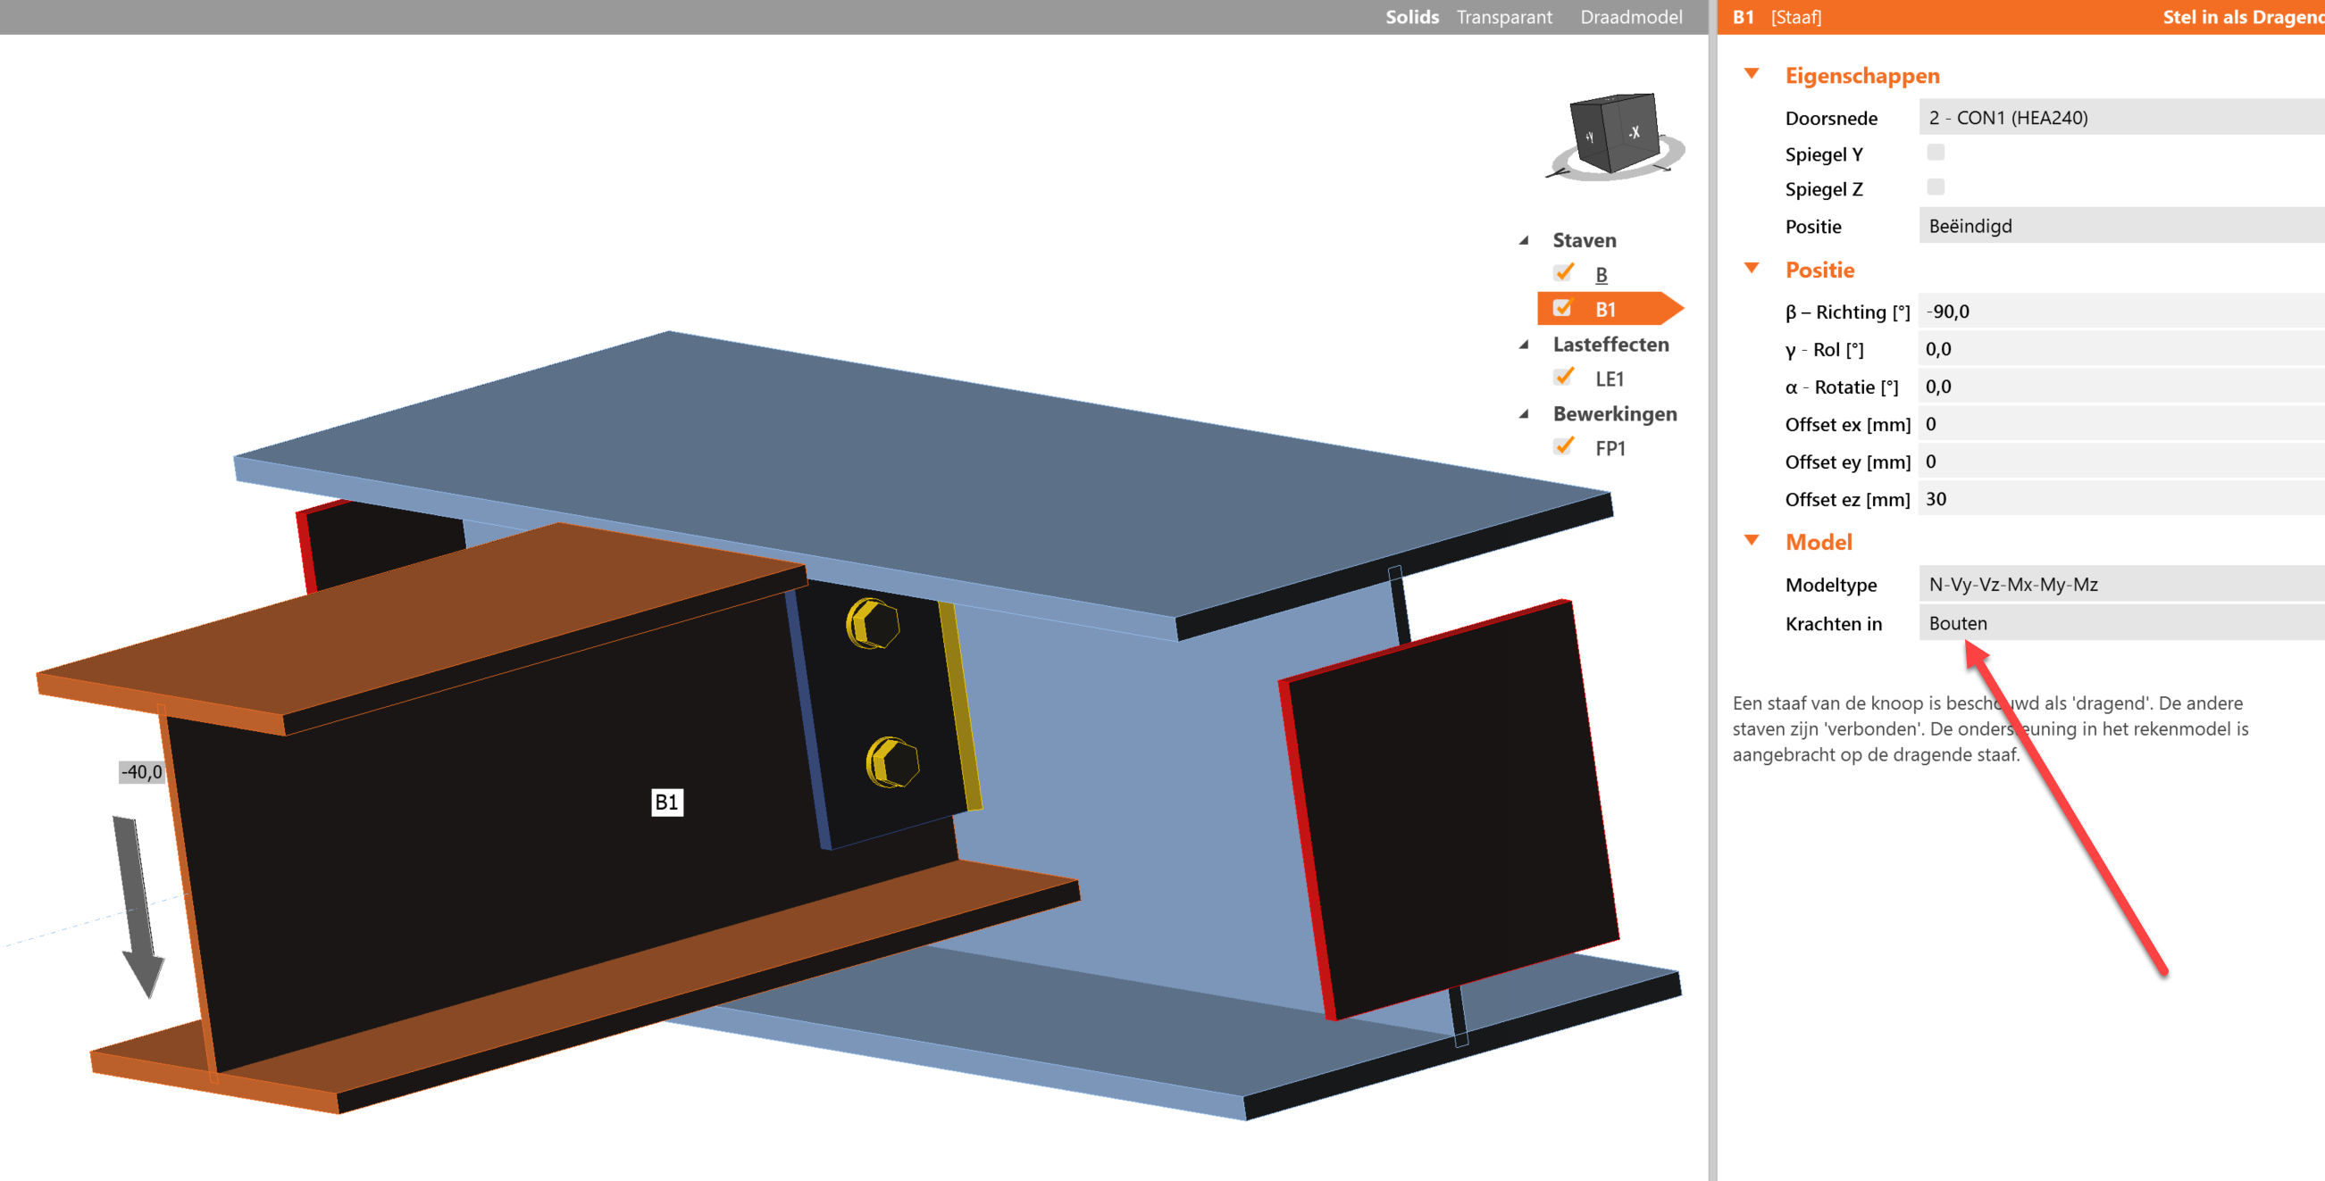
Task: Switch to Draadmodel view mode
Action: pyautogui.click(x=1631, y=17)
